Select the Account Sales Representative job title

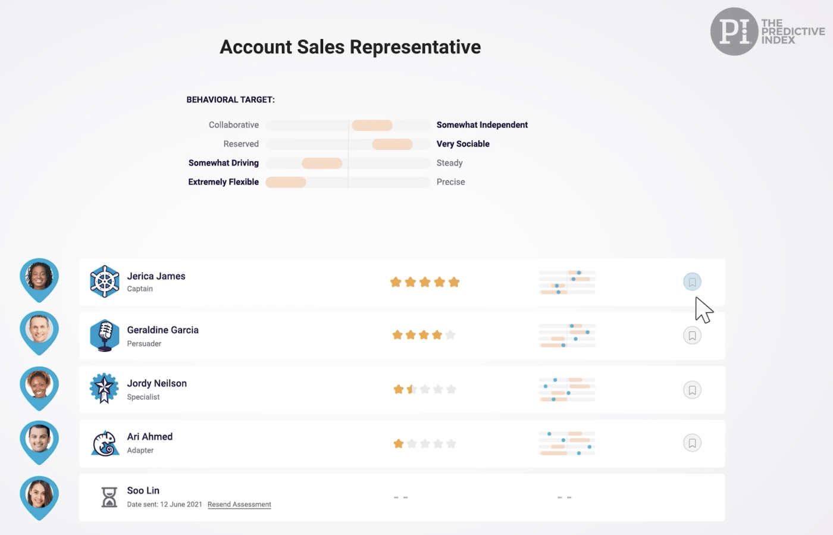350,46
